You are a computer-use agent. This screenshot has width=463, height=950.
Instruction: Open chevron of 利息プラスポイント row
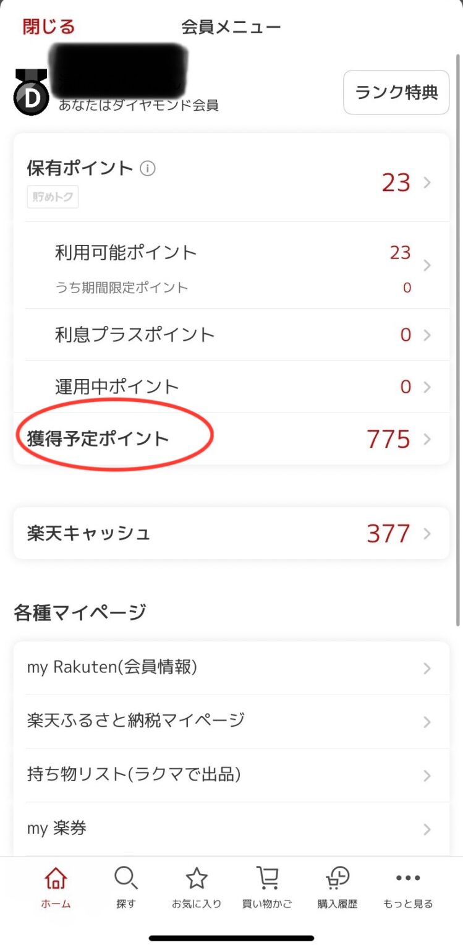point(427,335)
